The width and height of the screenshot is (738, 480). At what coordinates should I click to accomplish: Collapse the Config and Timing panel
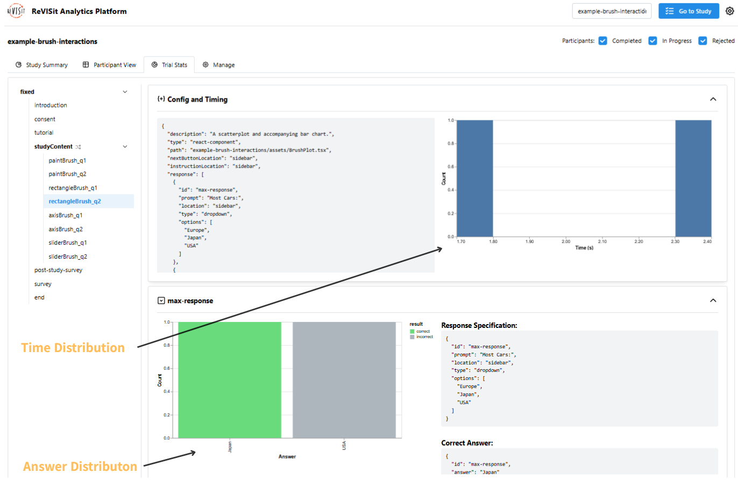713,99
